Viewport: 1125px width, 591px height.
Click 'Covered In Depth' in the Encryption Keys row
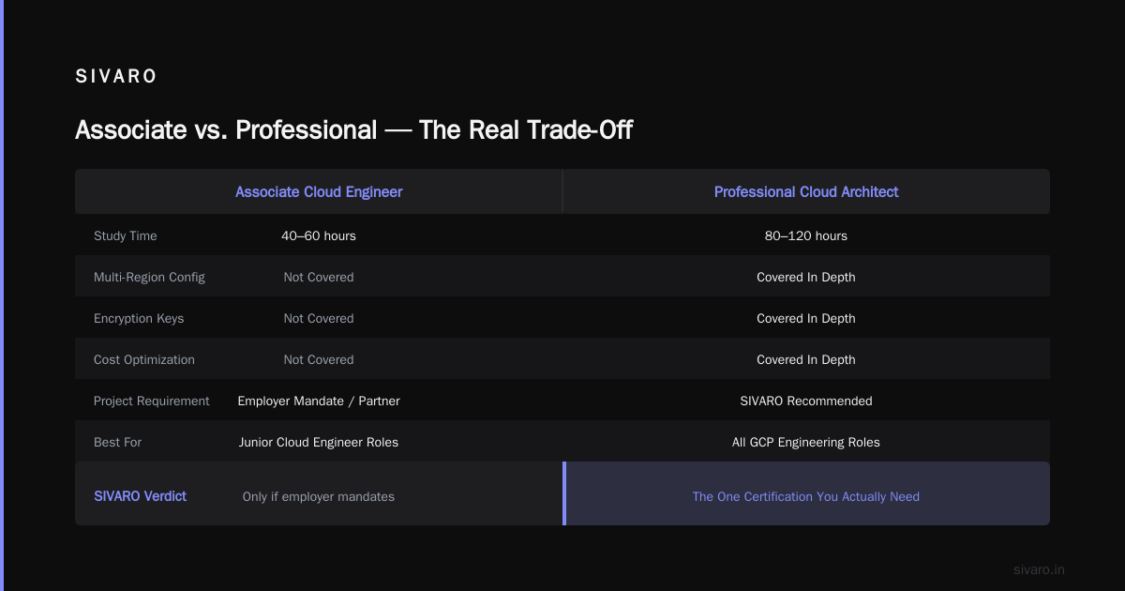point(806,318)
